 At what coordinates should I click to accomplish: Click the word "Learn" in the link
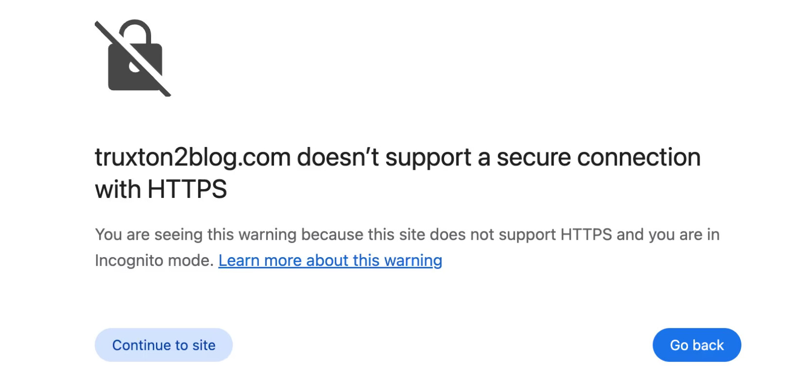pyautogui.click(x=239, y=261)
